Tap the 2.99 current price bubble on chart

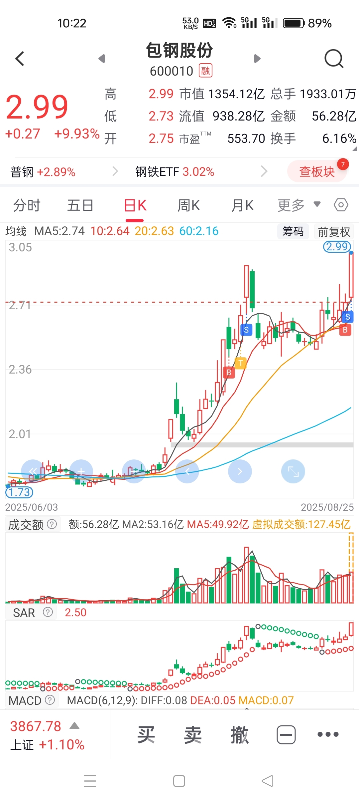tap(337, 246)
